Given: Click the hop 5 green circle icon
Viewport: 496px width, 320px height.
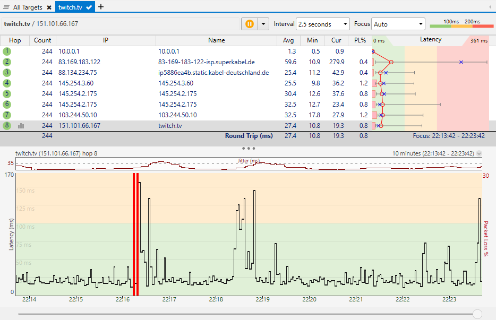Looking at the screenshot, I should coord(7,94).
